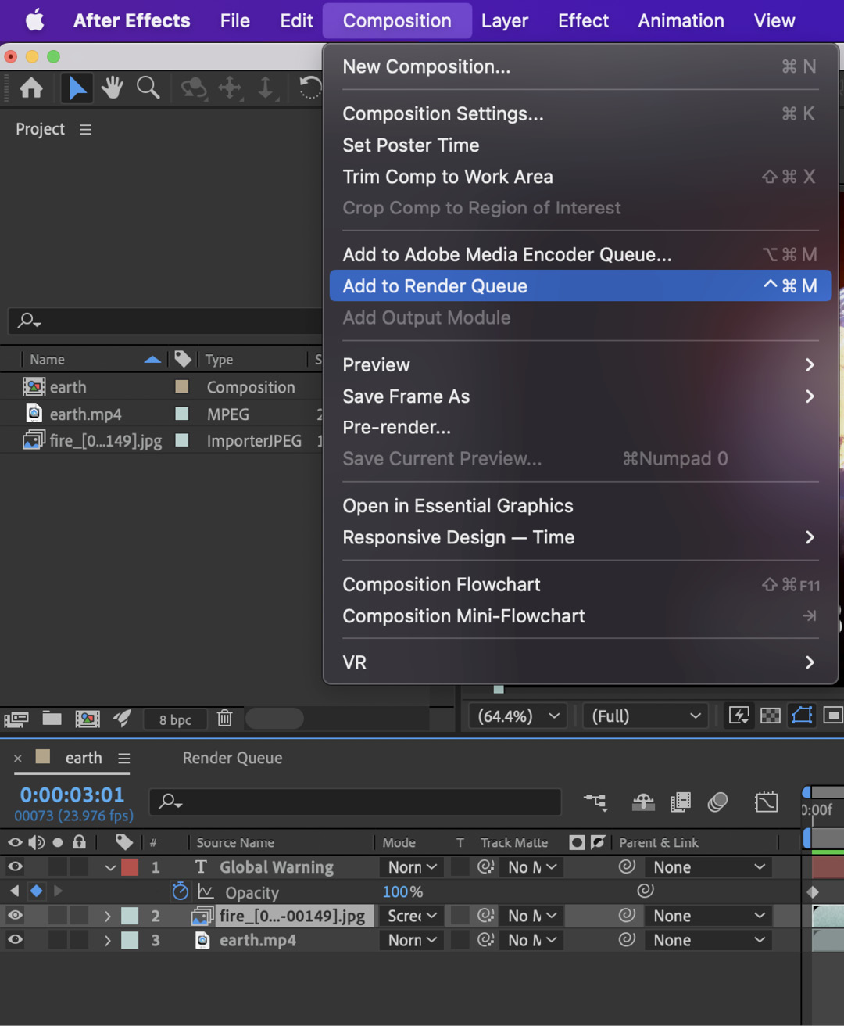844x1026 pixels.
Task: Click the label color swatch of earth.mp4 project item
Action: click(x=182, y=413)
